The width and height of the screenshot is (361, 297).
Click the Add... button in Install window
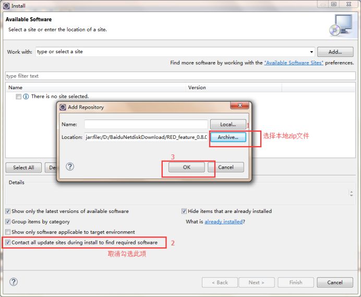click(x=335, y=52)
